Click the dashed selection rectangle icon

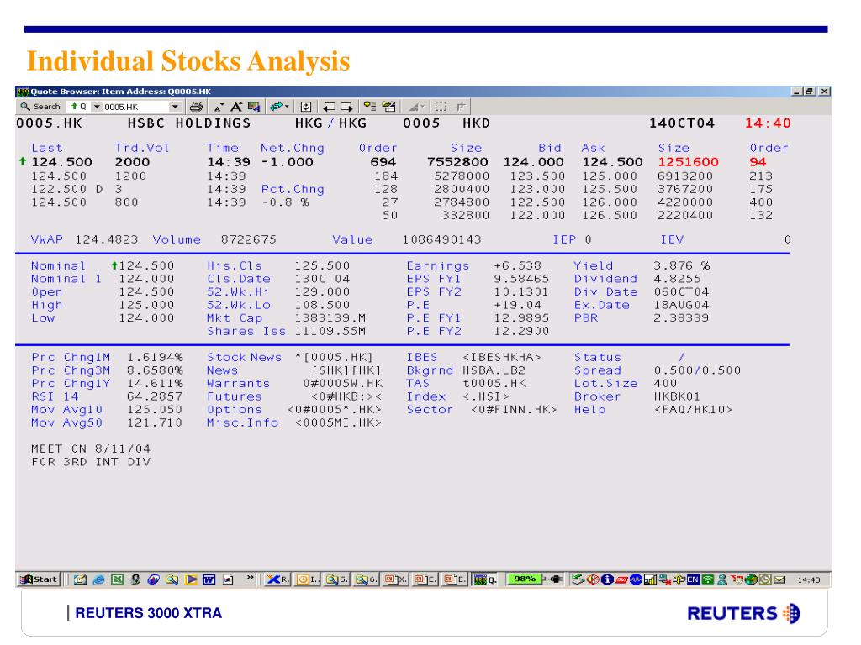441,107
